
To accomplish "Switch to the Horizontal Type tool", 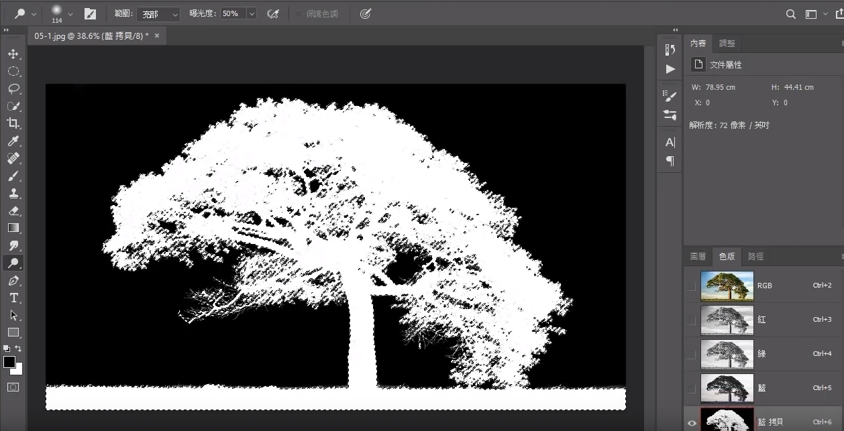I will pos(13,298).
